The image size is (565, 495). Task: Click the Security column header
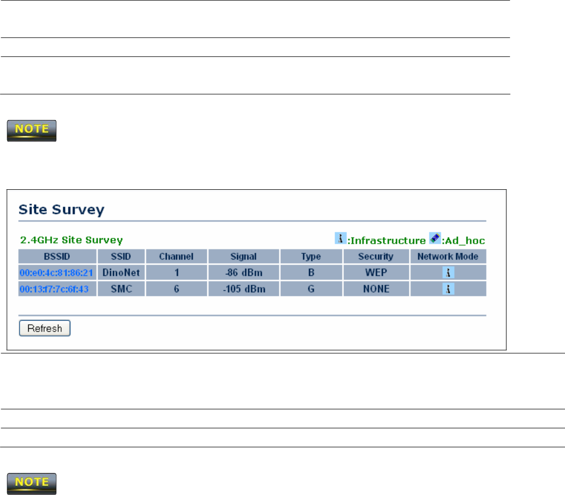376,256
